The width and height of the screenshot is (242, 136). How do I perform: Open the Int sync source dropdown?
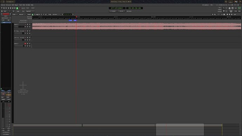5,11
